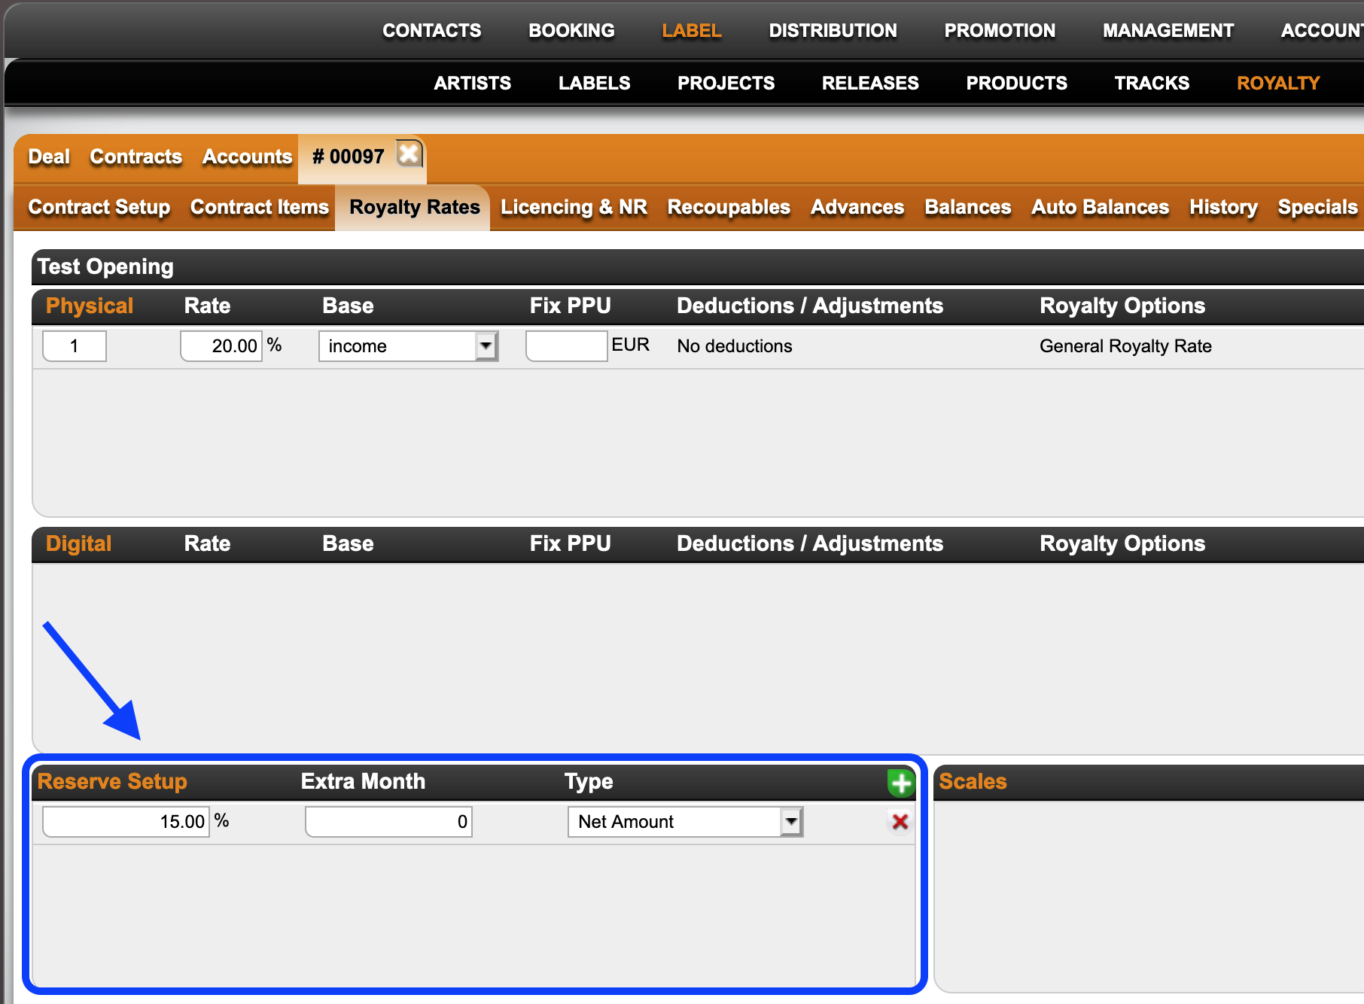Select income as the royalty base

(x=399, y=345)
